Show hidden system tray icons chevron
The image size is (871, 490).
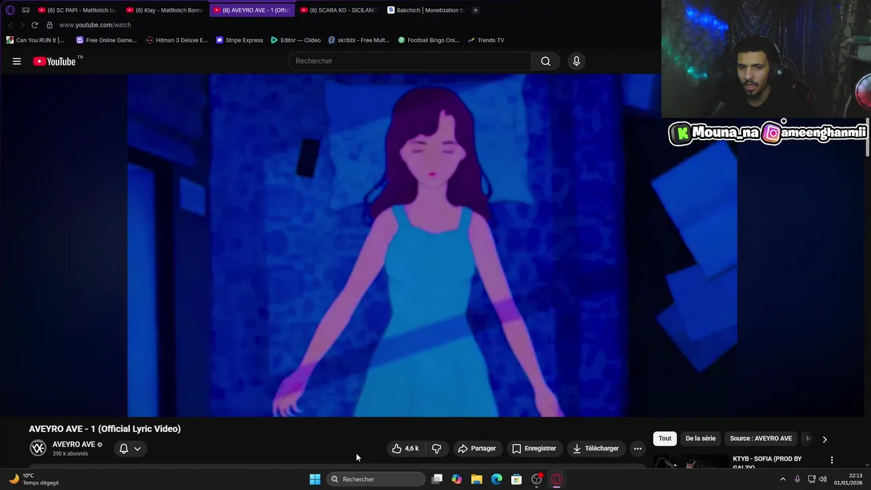point(783,479)
